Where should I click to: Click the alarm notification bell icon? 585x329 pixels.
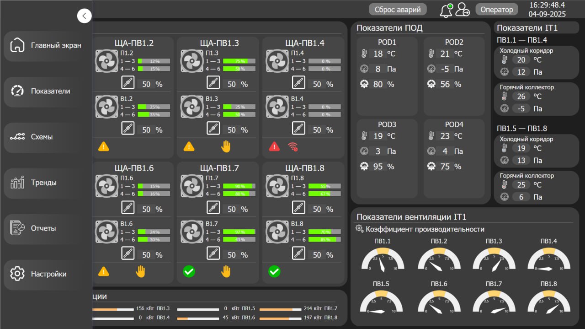pos(446,10)
